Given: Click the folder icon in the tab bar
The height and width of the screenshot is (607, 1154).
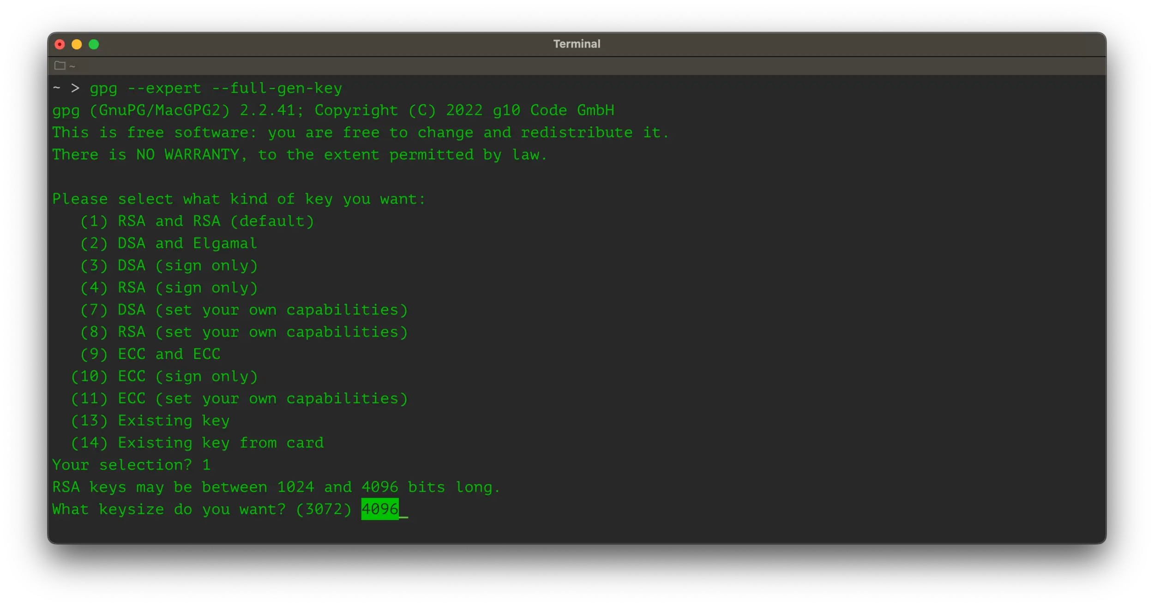Looking at the screenshot, I should point(60,66).
